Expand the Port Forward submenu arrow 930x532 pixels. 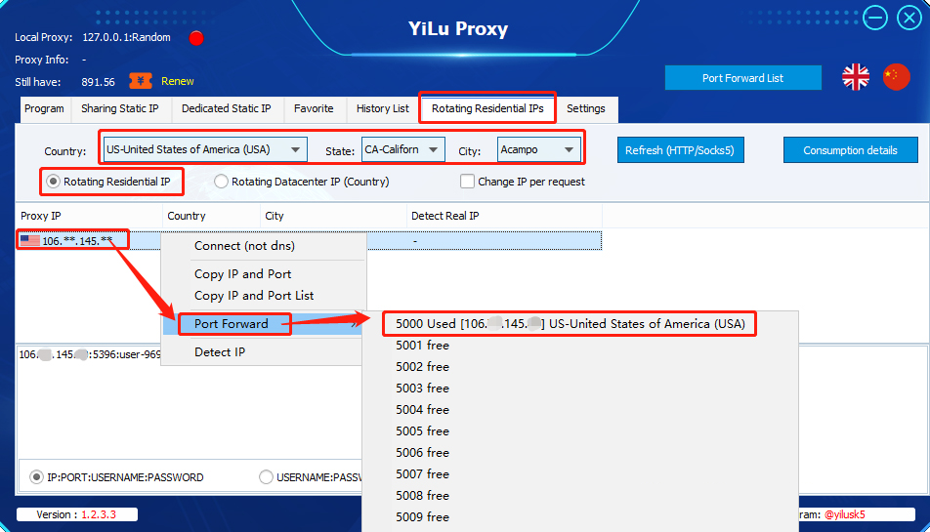(x=356, y=324)
